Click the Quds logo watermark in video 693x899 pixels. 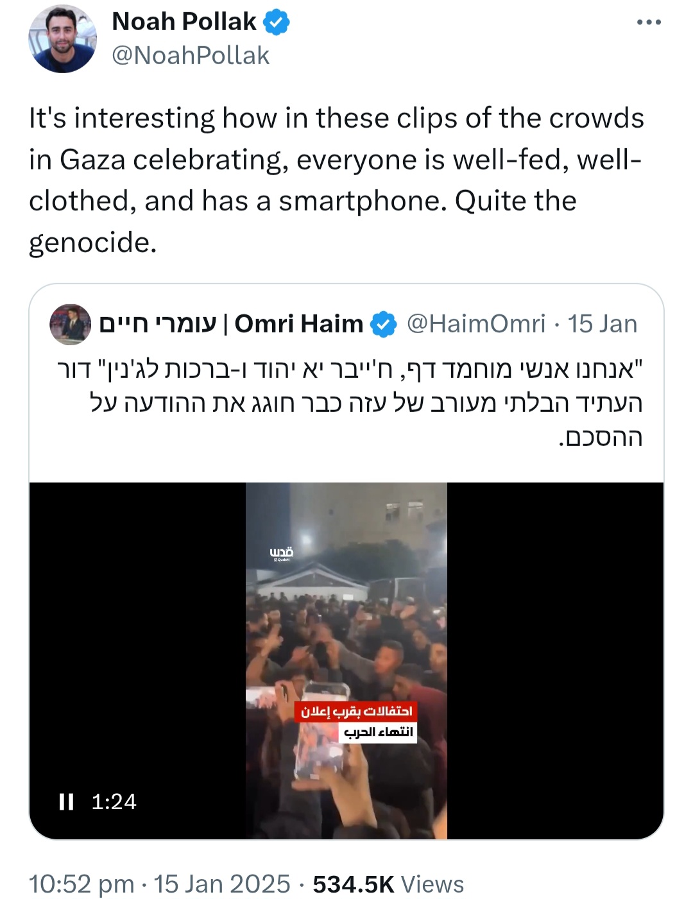click(281, 553)
